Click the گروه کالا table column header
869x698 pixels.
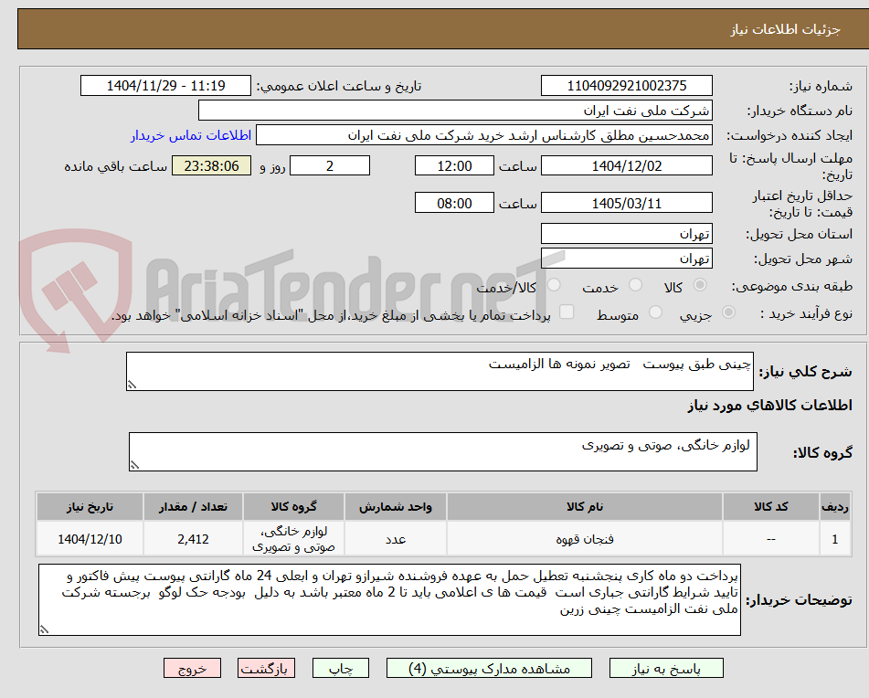point(293,506)
